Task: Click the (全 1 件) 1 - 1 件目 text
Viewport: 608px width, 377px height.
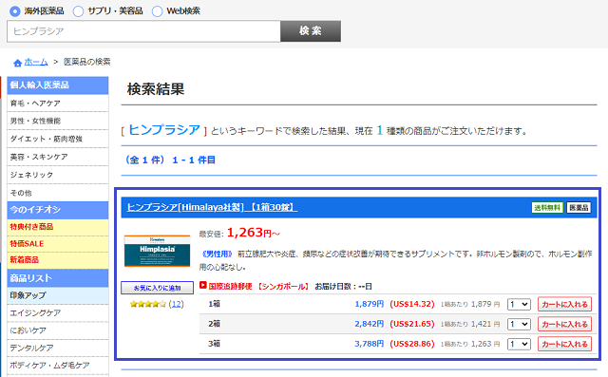Action: [170, 160]
